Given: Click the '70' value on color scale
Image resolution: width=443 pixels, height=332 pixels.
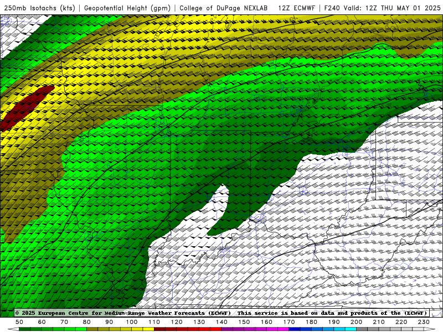Looking at the screenshot, I should (64, 322).
